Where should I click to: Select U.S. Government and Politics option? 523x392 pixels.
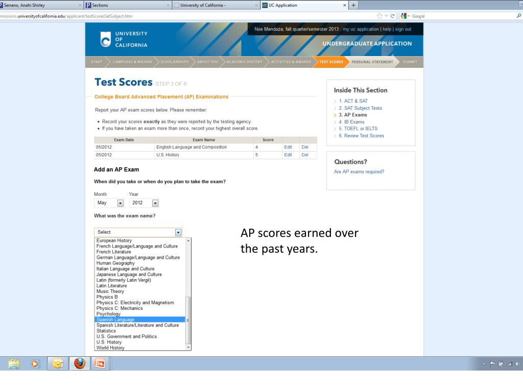(140, 337)
